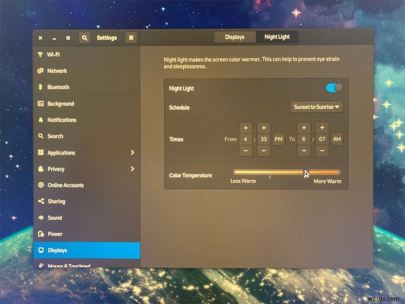Select the Night Light tab

click(276, 36)
